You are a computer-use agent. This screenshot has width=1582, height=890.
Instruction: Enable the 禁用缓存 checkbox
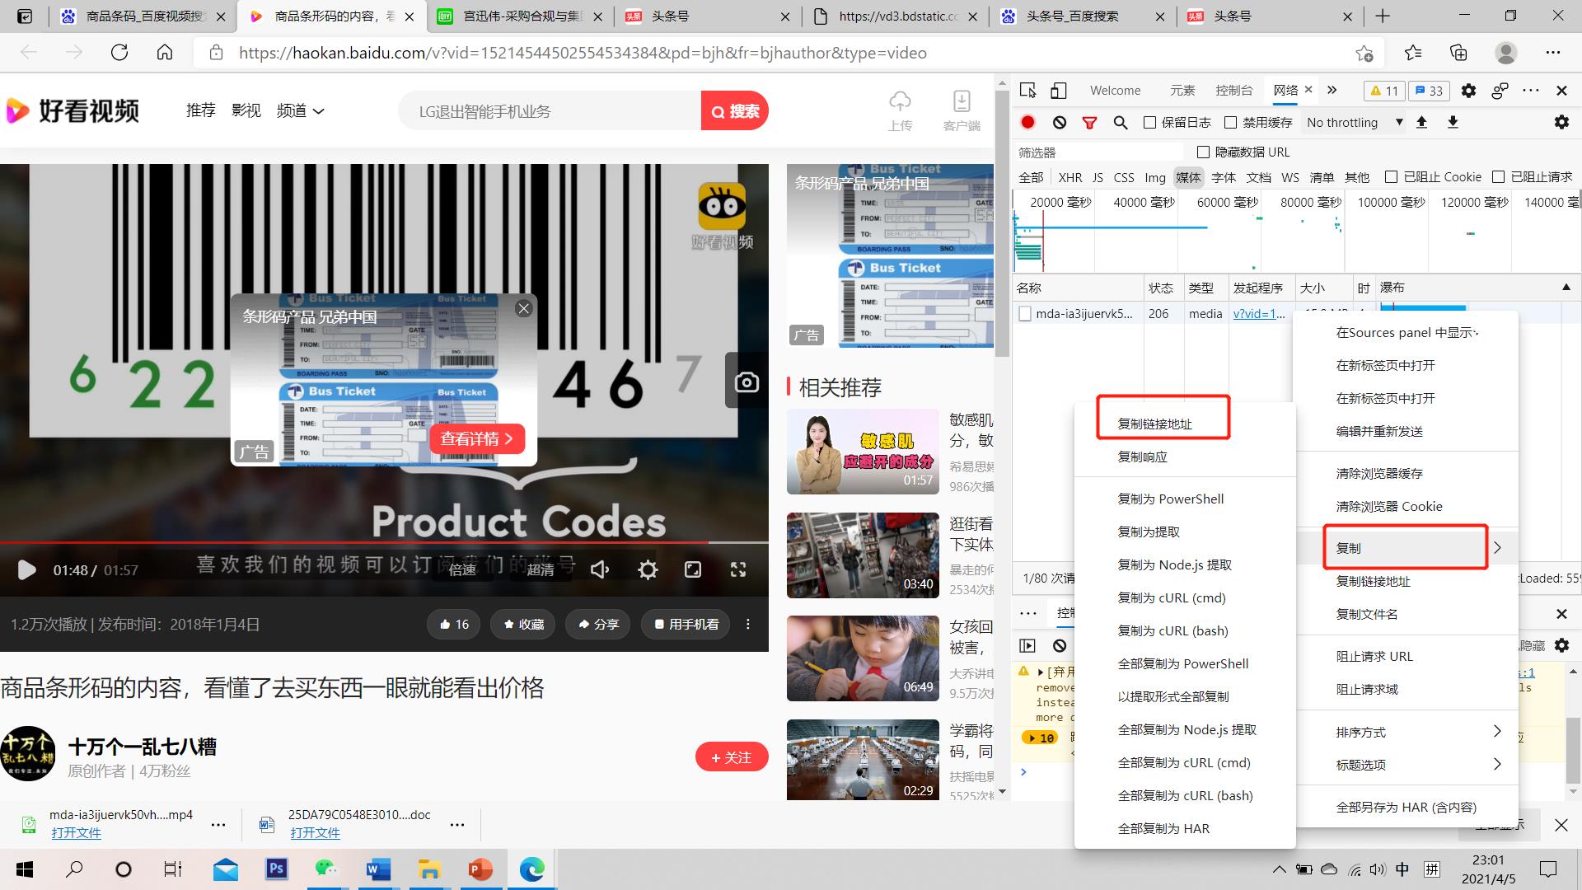click(1230, 122)
